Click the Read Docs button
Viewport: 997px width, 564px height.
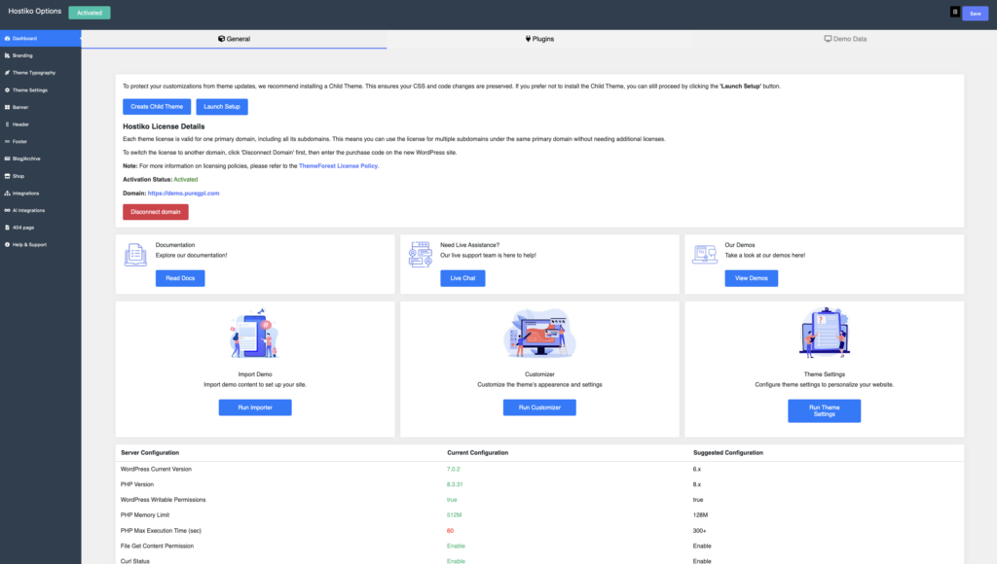[x=180, y=278]
